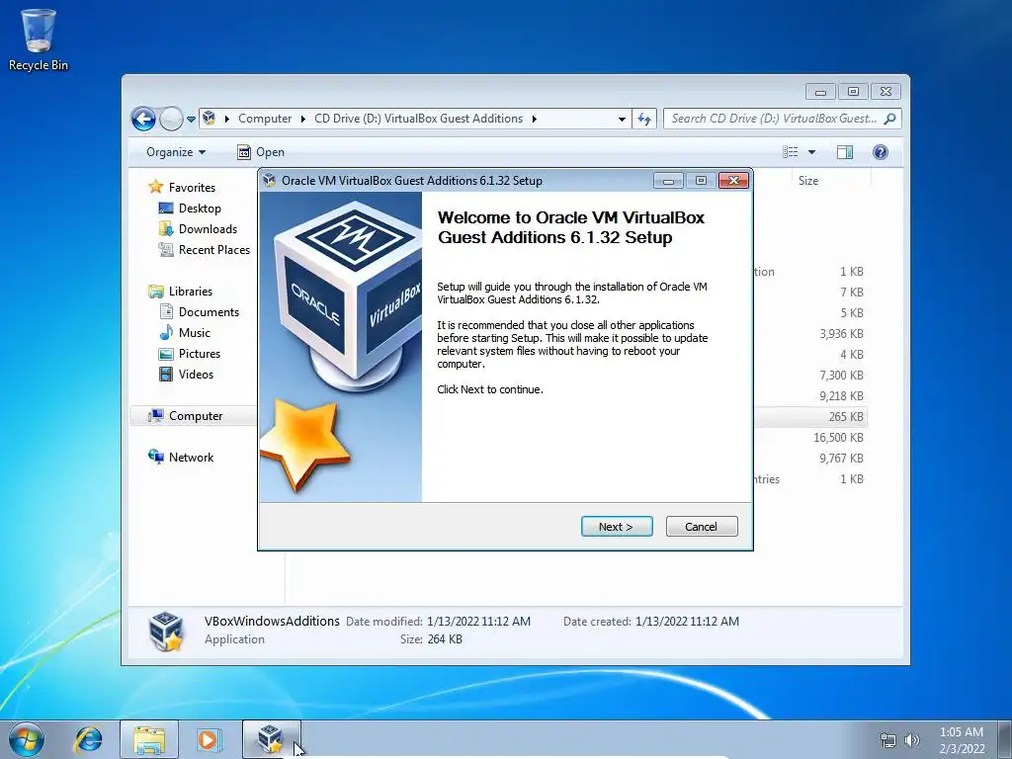Select Libraries in the navigation pane

pos(191,292)
